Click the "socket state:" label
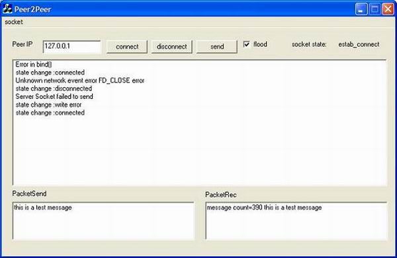 [309, 44]
